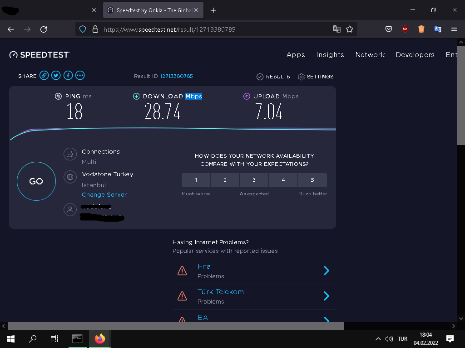Click the address bar URL
Image resolution: width=465 pixels, height=348 pixels.
[169, 29]
